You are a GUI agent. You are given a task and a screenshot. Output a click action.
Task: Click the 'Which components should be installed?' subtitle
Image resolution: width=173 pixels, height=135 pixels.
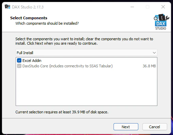pos(47,23)
